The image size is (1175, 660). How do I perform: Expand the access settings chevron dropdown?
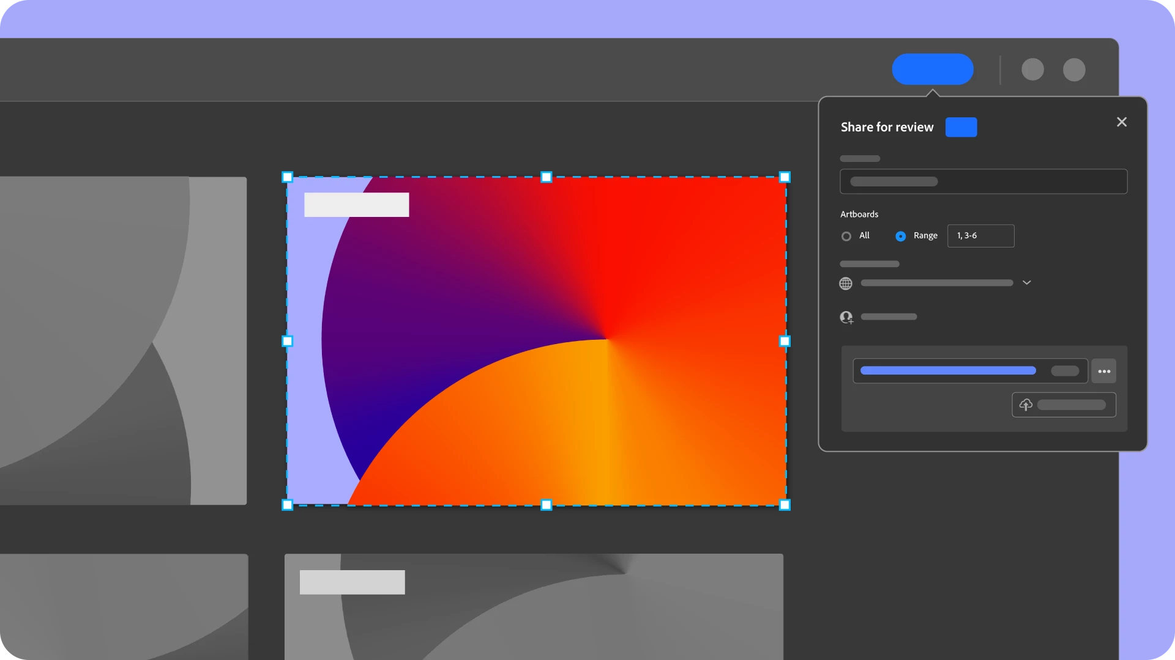coord(1027,282)
